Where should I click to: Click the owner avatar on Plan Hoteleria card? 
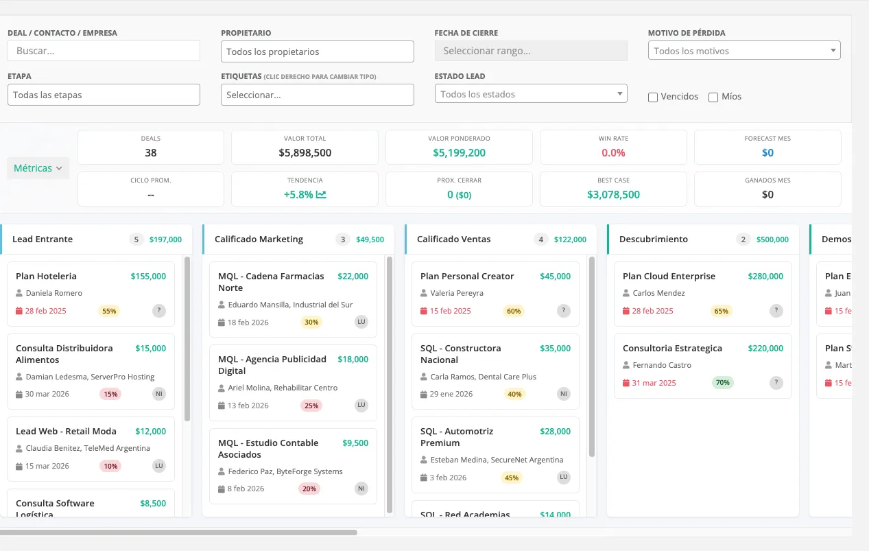tap(159, 311)
